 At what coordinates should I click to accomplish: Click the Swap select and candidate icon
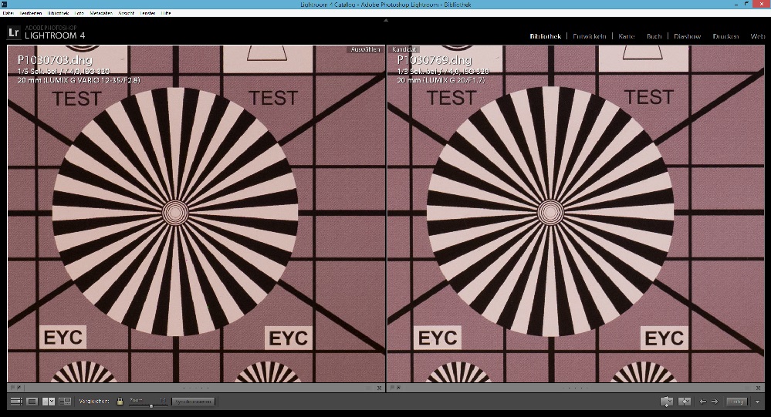click(667, 402)
